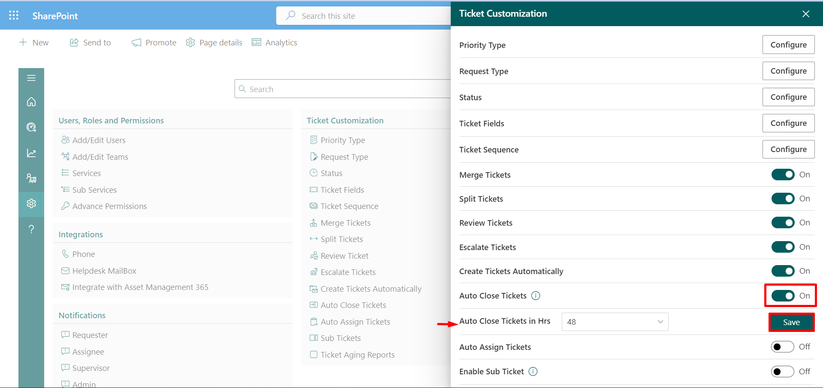
Task: Open Integrate with Asset Management 365
Action: (x=140, y=287)
